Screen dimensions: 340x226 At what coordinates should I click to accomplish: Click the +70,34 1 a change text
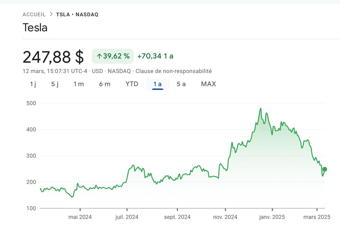155,56
